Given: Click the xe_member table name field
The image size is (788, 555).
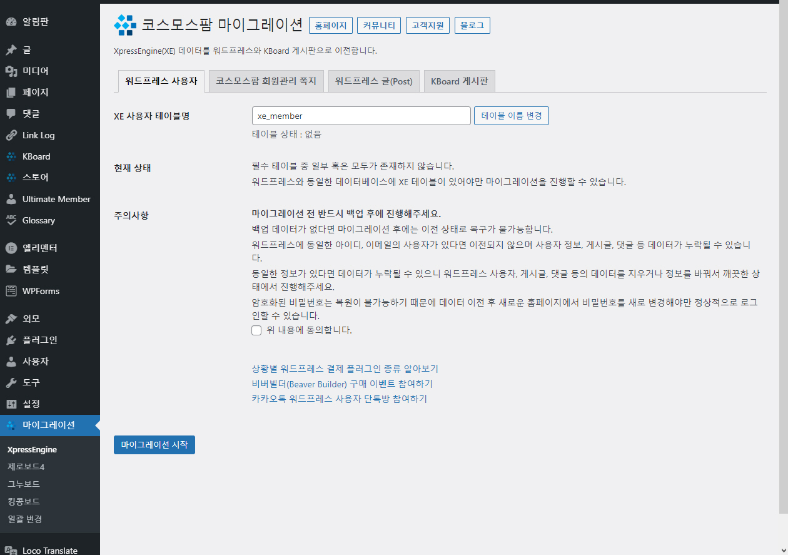Looking at the screenshot, I should pos(361,116).
